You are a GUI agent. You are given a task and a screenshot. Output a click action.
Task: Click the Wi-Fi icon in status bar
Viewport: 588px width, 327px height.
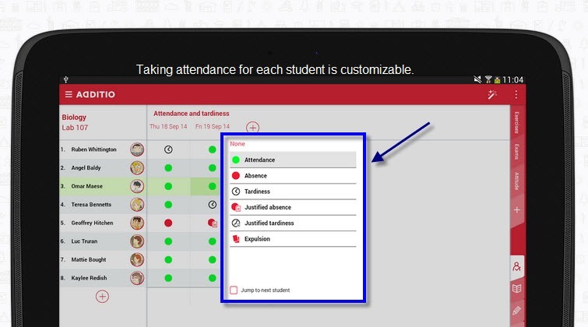pos(488,79)
